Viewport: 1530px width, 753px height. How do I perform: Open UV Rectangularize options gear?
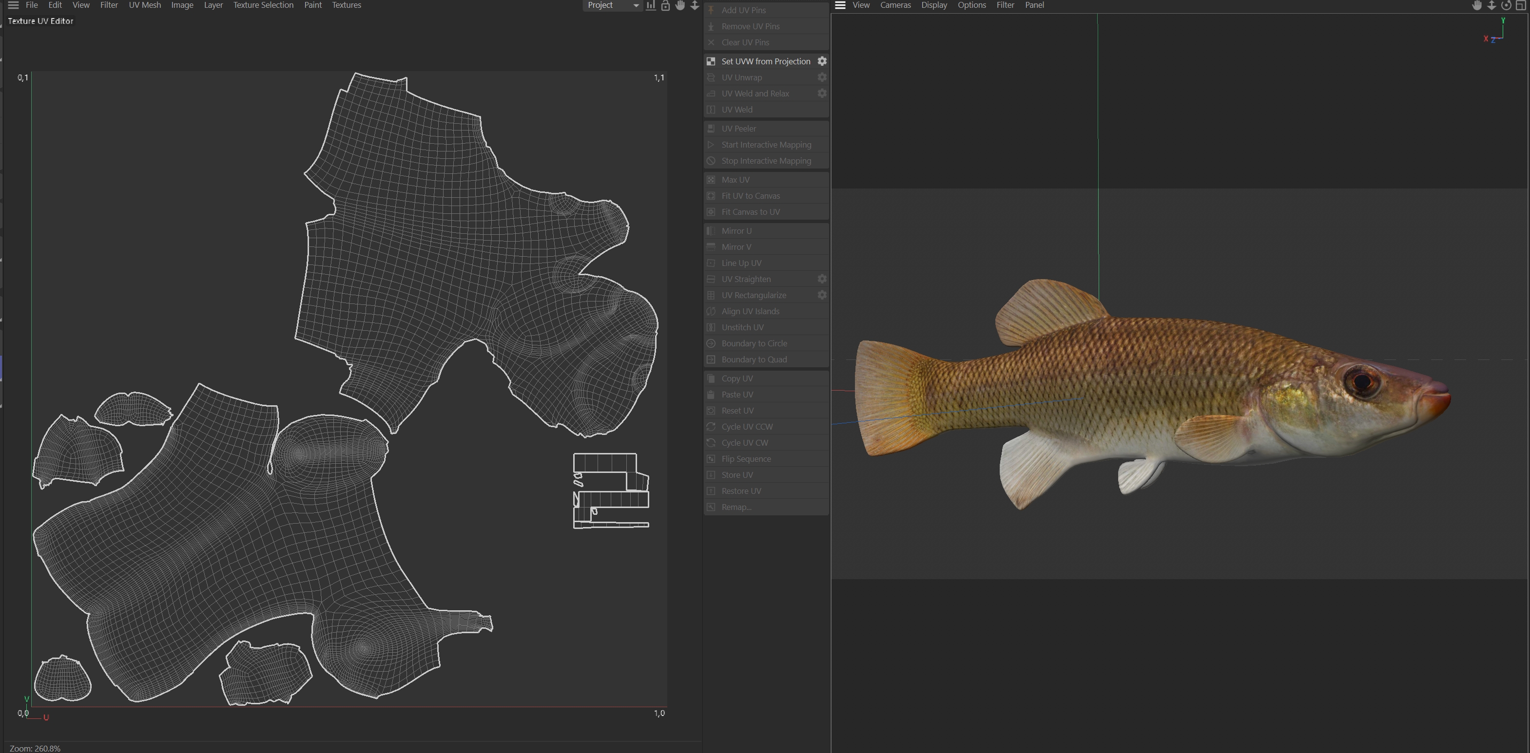coord(822,295)
